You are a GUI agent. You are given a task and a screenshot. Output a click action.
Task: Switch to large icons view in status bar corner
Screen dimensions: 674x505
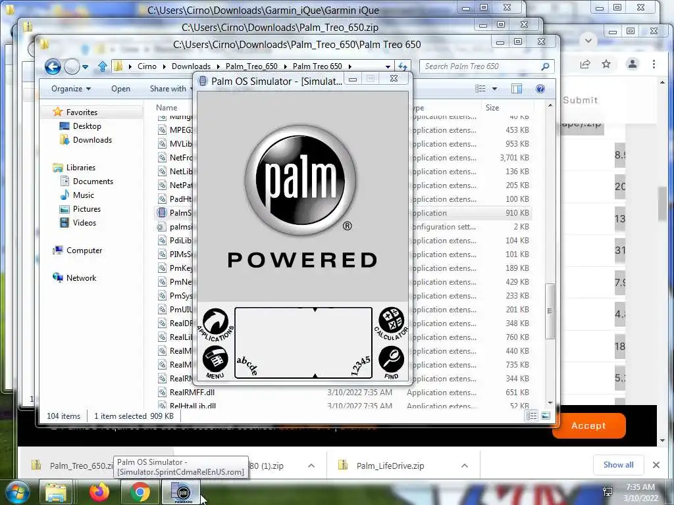point(546,416)
